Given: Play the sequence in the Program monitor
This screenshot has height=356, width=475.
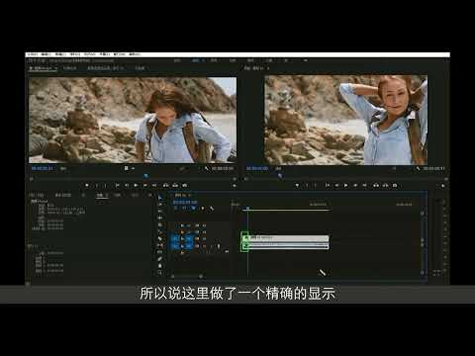Looking at the screenshot, I should click(345, 186).
